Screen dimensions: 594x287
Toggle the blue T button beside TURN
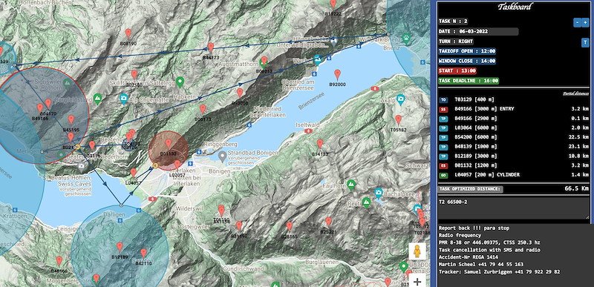pos(585,42)
